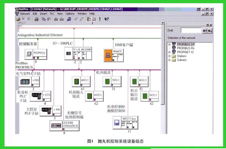
Task: Select the MPI(1) subnet label
Action: tap(22, 23)
